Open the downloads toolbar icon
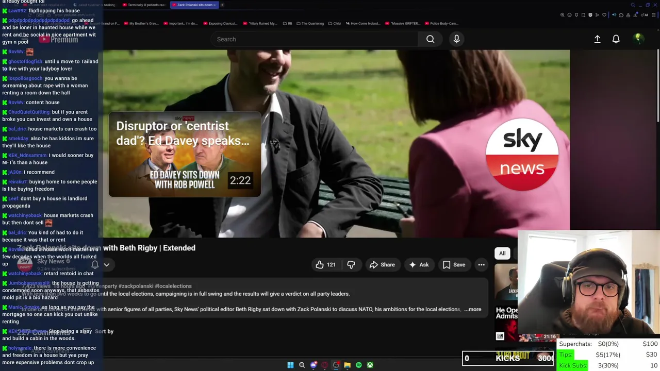Viewport: 660px width, 371px height. coord(635,15)
